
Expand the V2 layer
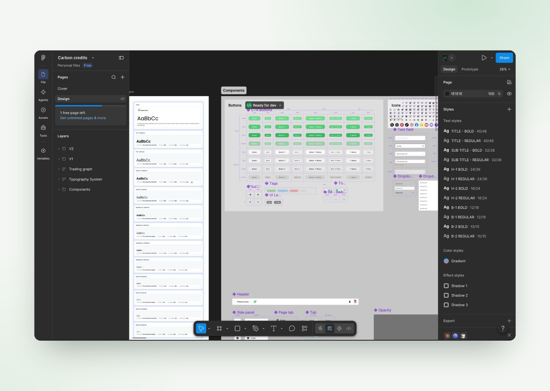(x=59, y=149)
